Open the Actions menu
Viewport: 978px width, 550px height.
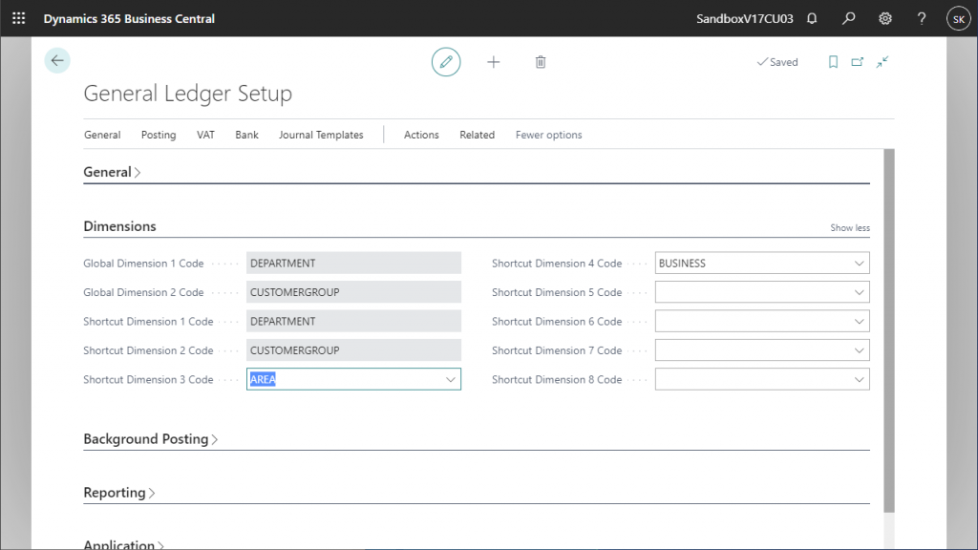(x=421, y=135)
